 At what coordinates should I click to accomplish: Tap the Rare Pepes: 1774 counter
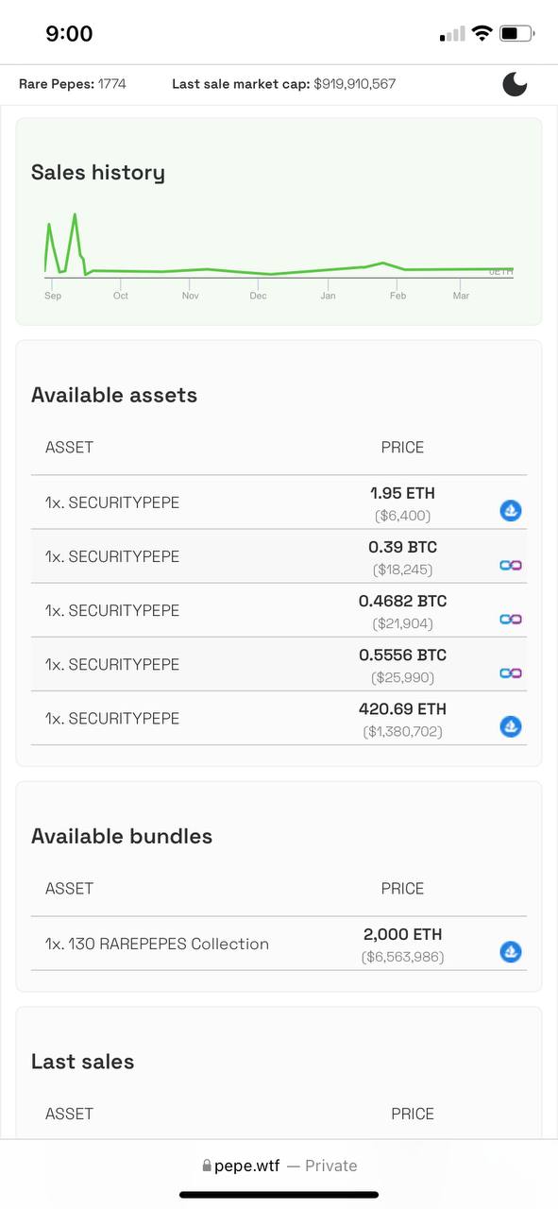click(73, 84)
